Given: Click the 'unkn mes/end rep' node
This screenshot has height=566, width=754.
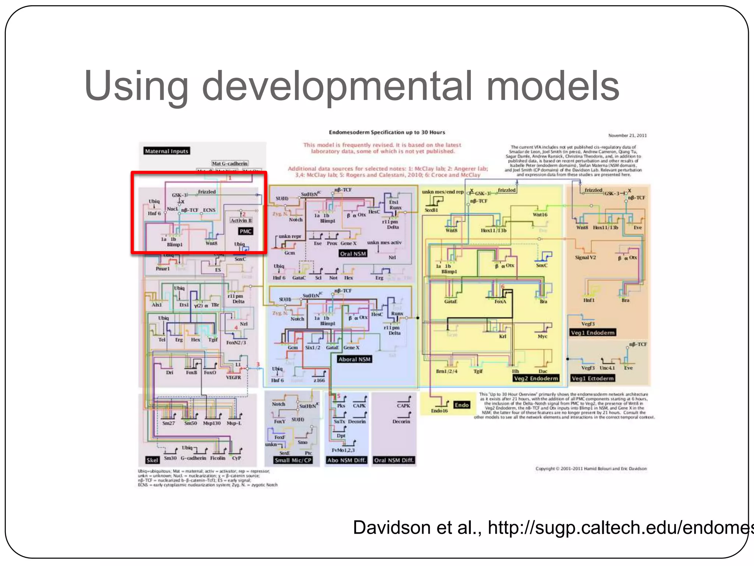Looking at the screenshot, I should click(x=443, y=192).
